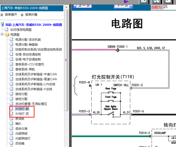Click the yellow 电路图 folder icon
This screenshot has height=147, width=176.
click(7, 34)
